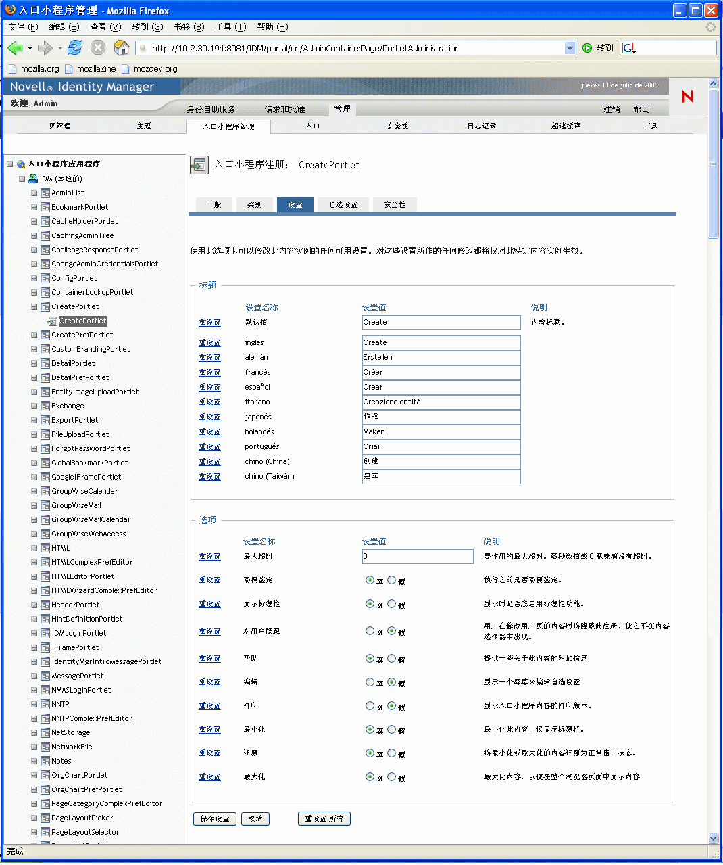This screenshot has height=865, width=723.
Task: Select 假 radio for 显示标题栏
Action: click(391, 604)
